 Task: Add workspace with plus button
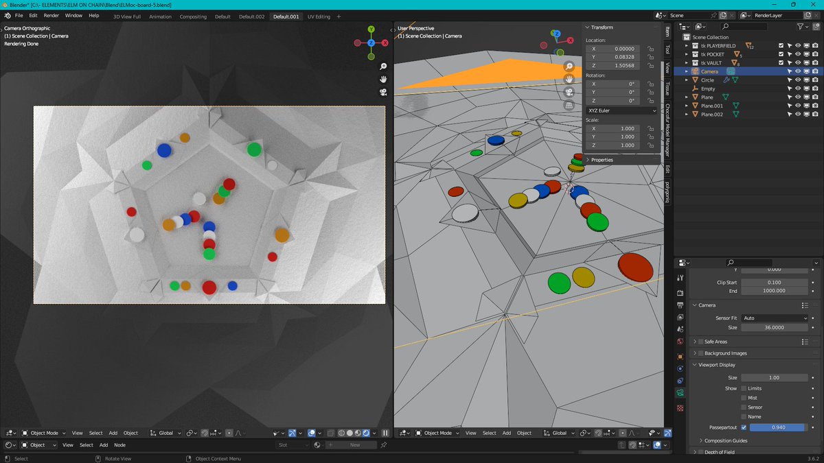coord(339,16)
